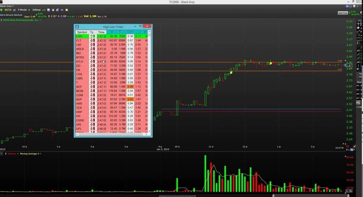Click the yellow note icon in toolbar
This screenshot has height=197, width=363.
tap(67, 10)
